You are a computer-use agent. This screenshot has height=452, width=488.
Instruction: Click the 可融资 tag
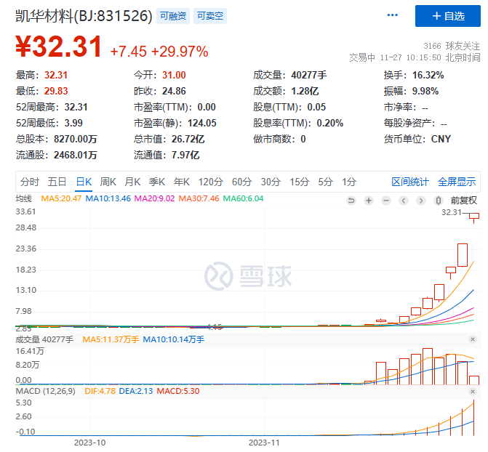tap(173, 16)
